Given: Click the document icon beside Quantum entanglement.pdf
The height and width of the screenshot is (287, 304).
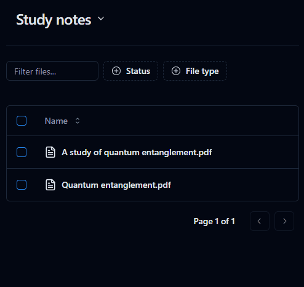Looking at the screenshot, I should point(50,185).
